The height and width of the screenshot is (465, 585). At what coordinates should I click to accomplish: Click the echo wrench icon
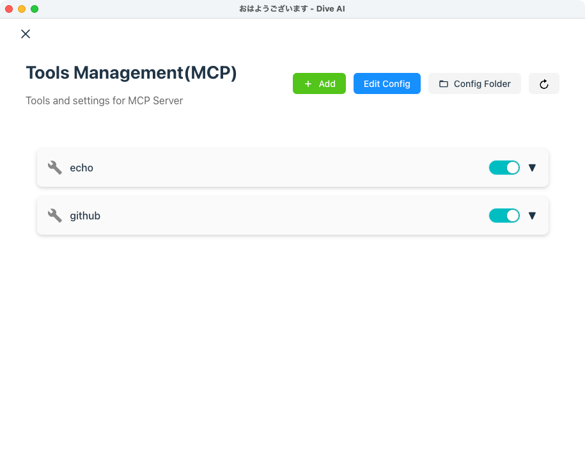(x=55, y=168)
